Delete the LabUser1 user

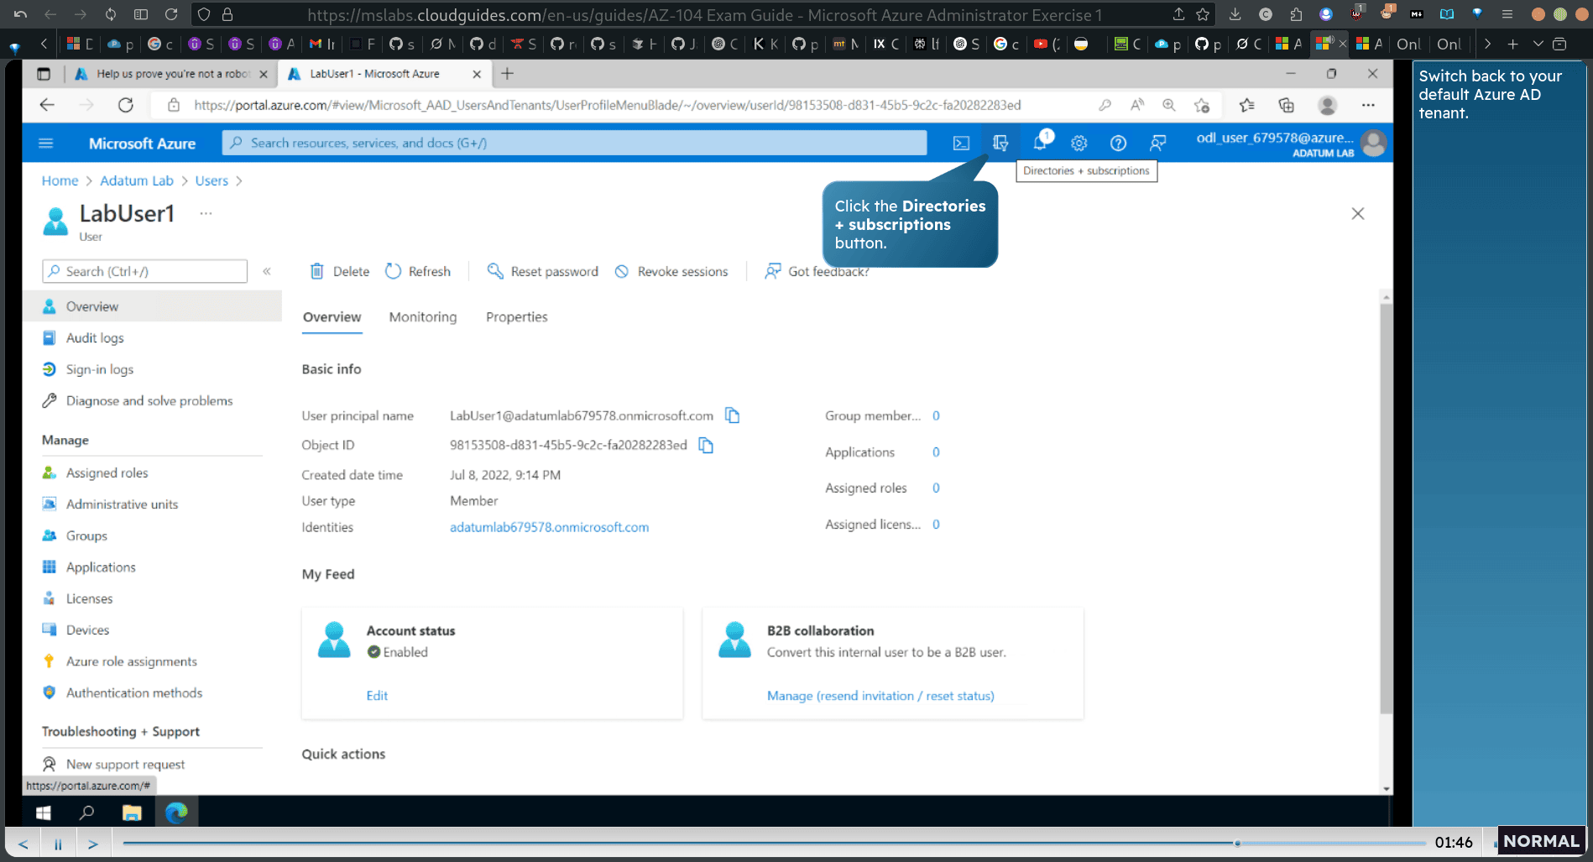[x=340, y=271]
